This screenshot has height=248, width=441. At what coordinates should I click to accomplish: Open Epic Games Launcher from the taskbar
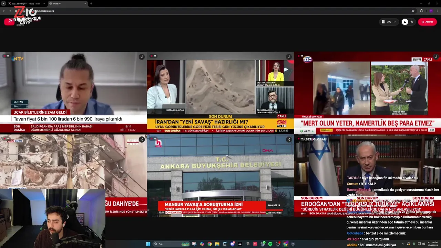click(x=240, y=244)
